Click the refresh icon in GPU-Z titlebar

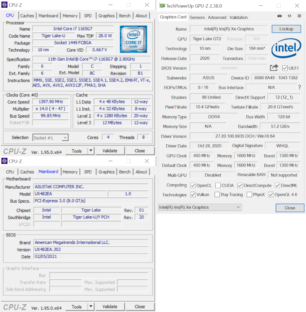[289, 16]
